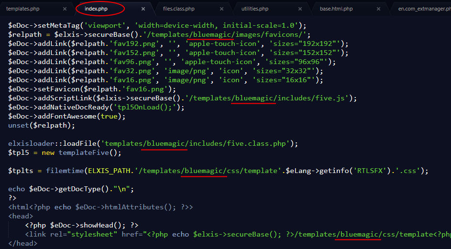Click the elxisloader::loadFile five.class.php line

coord(153,143)
